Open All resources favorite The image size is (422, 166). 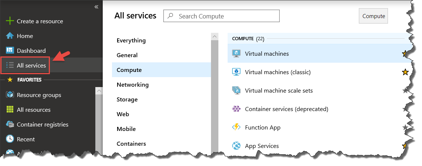point(34,110)
